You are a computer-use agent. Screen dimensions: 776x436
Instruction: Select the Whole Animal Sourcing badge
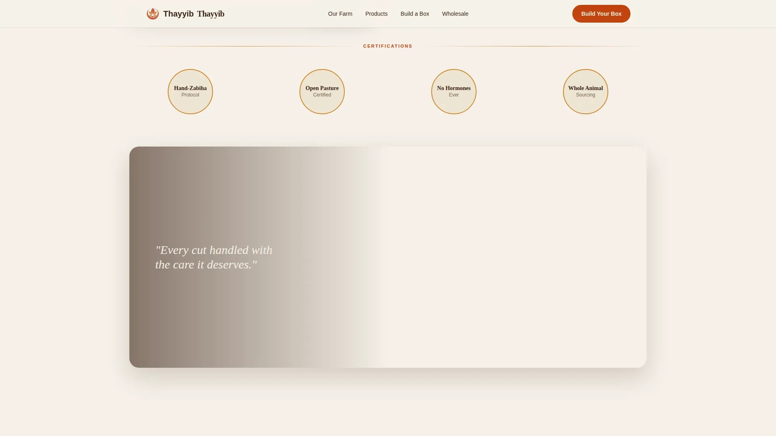pos(586,92)
